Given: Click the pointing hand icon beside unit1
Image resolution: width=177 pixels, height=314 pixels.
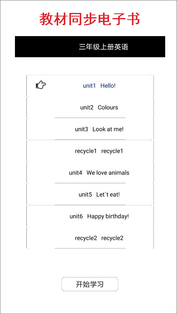Looking at the screenshot, I should coord(41,85).
